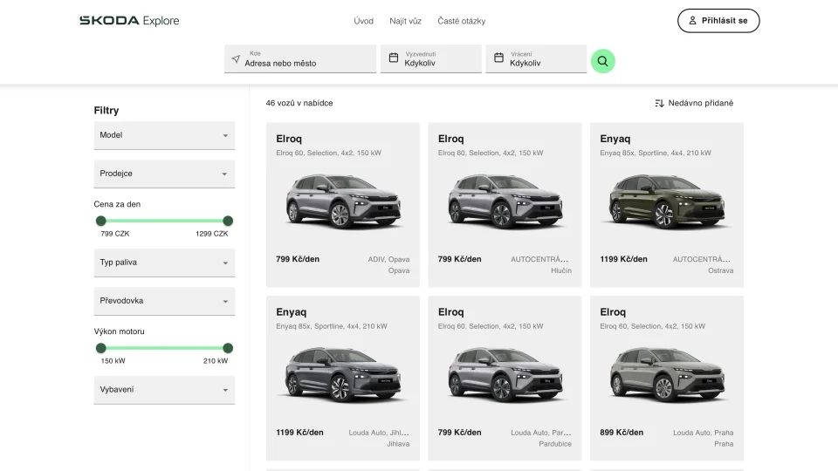Screen dimensions: 838x471
Task: Open the Najít vůz page
Action: click(x=406, y=21)
